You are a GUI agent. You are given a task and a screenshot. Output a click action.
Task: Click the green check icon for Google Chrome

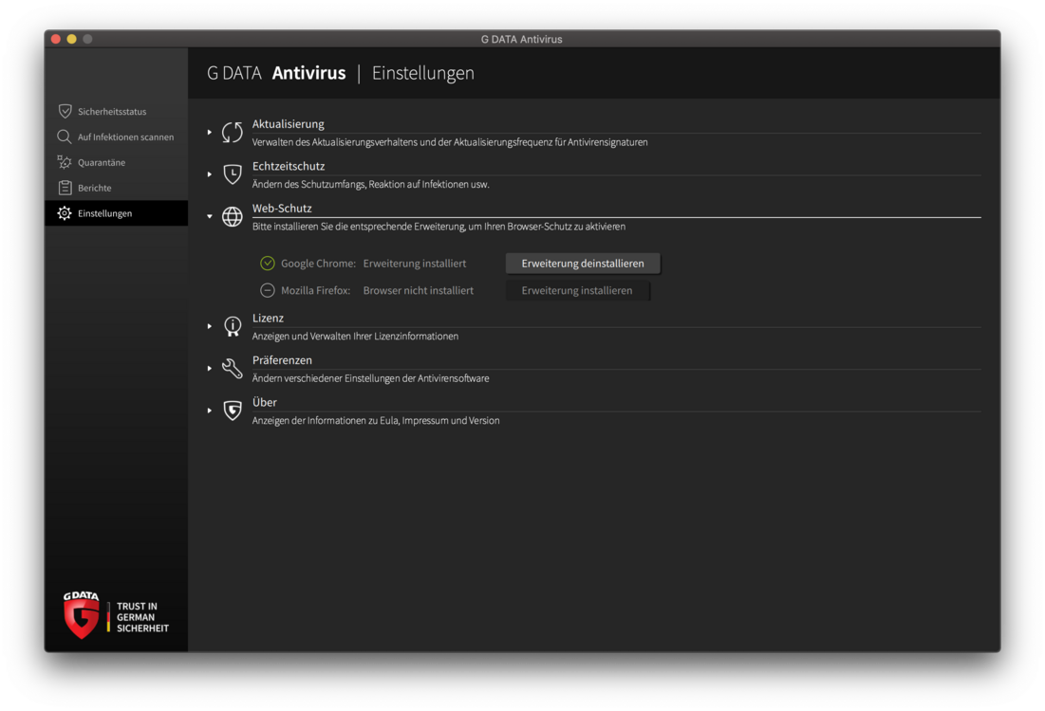[268, 264]
